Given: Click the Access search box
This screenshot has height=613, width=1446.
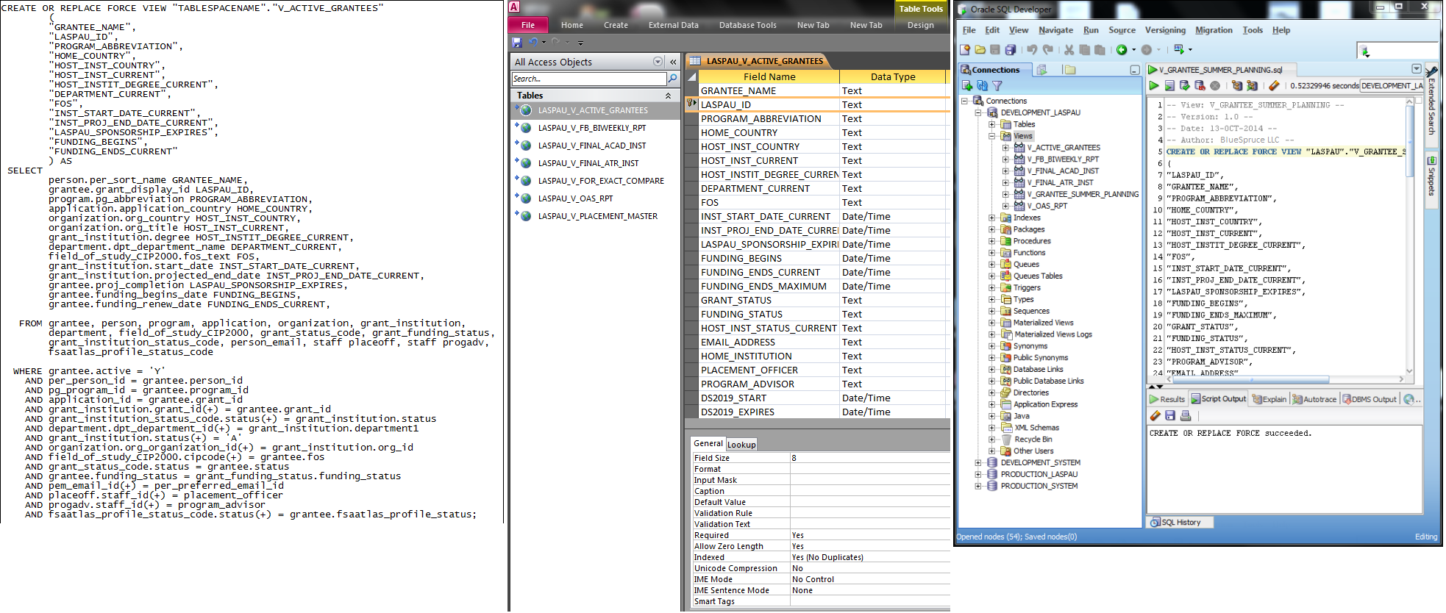Looking at the screenshot, I should pyautogui.click(x=588, y=79).
